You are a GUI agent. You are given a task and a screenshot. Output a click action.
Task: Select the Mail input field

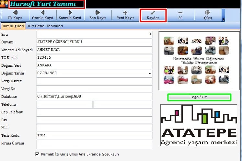coord(94,128)
